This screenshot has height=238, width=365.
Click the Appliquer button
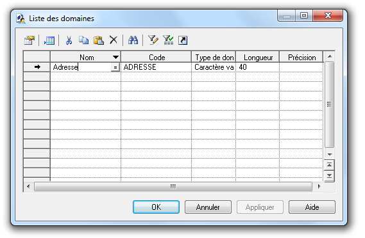(260, 207)
